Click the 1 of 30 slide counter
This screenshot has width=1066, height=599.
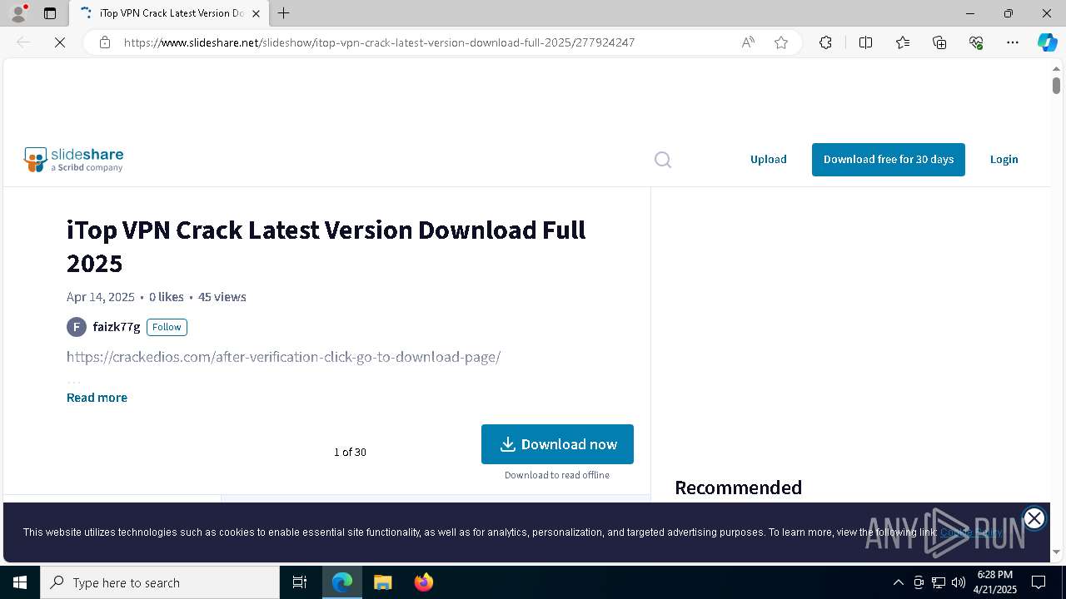coord(350,453)
